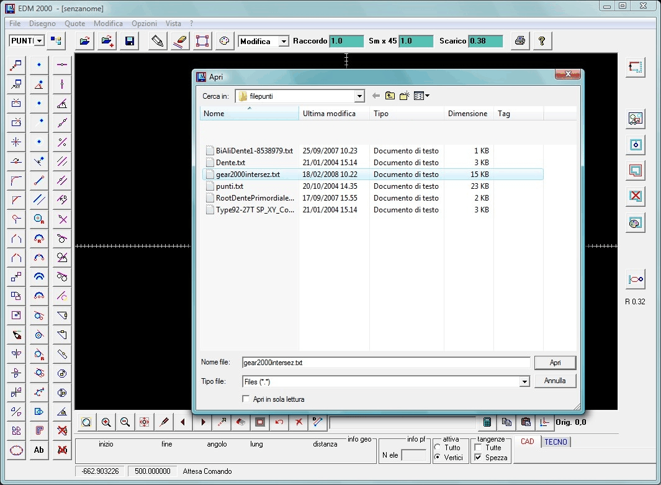Select the punti.txt file in list
The height and width of the screenshot is (485, 661).
pyautogui.click(x=230, y=186)
